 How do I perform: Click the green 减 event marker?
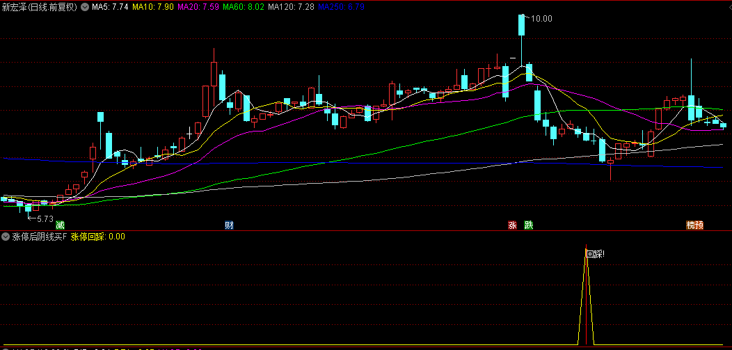60,225
